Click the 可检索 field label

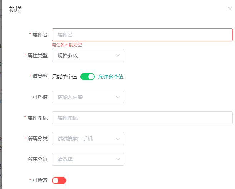(x=40, y=180)
